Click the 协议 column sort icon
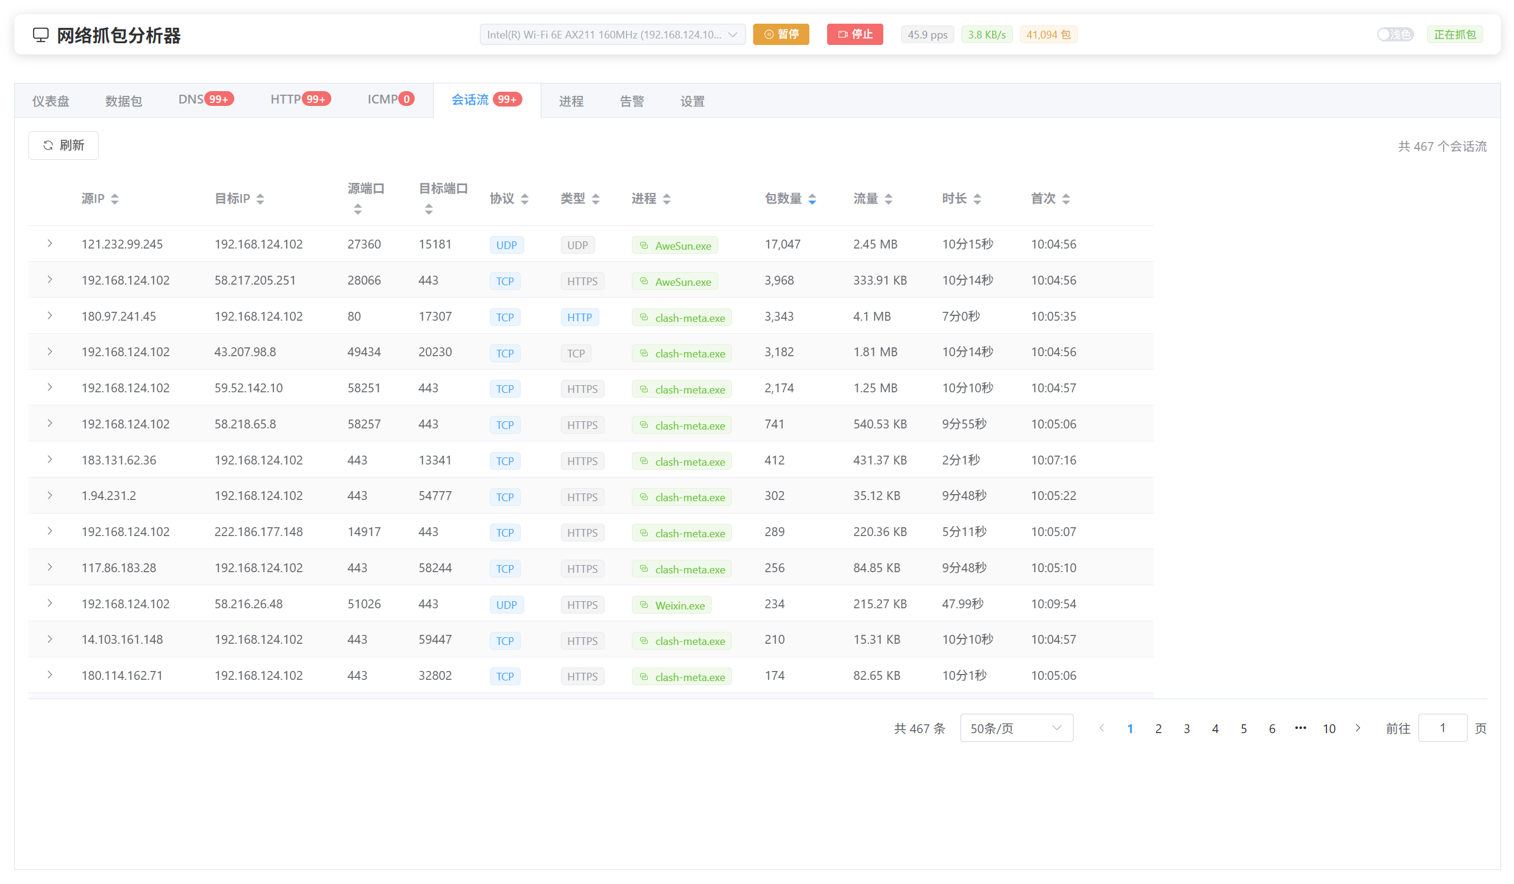 (x=525, y=199)
